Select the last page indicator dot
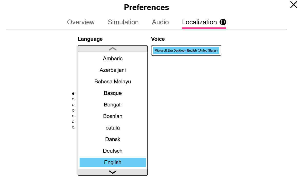Image resolution: width=299 pixels, height=177 pixels. coord(73,127)
